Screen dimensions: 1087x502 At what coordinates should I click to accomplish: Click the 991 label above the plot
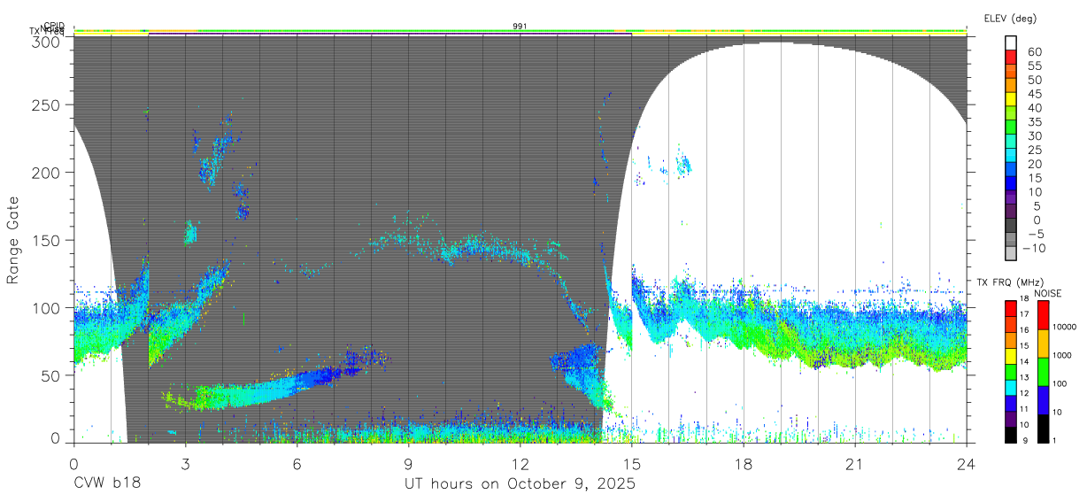(x=520, y=27)
